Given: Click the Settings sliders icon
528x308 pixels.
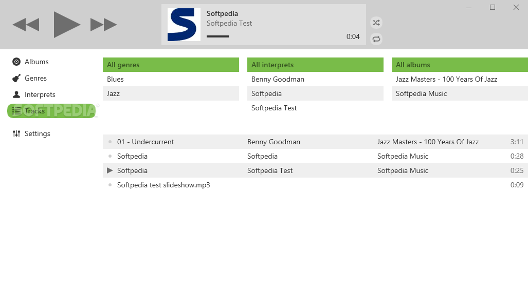Looking at the screenshot, I should click(x=16, y=134).
